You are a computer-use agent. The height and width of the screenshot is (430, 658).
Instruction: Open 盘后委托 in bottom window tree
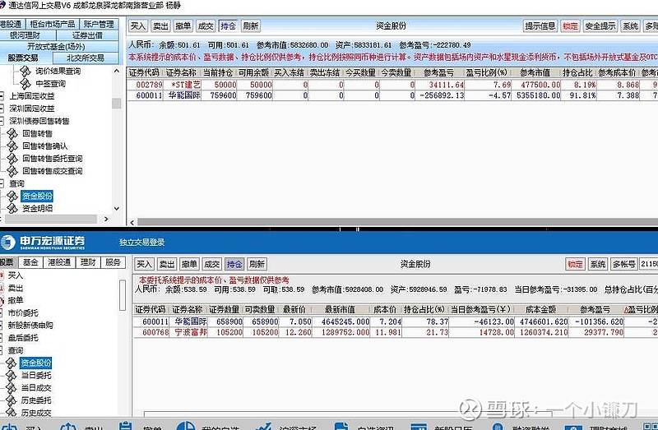pyautogui.click(x=23, y=338)
